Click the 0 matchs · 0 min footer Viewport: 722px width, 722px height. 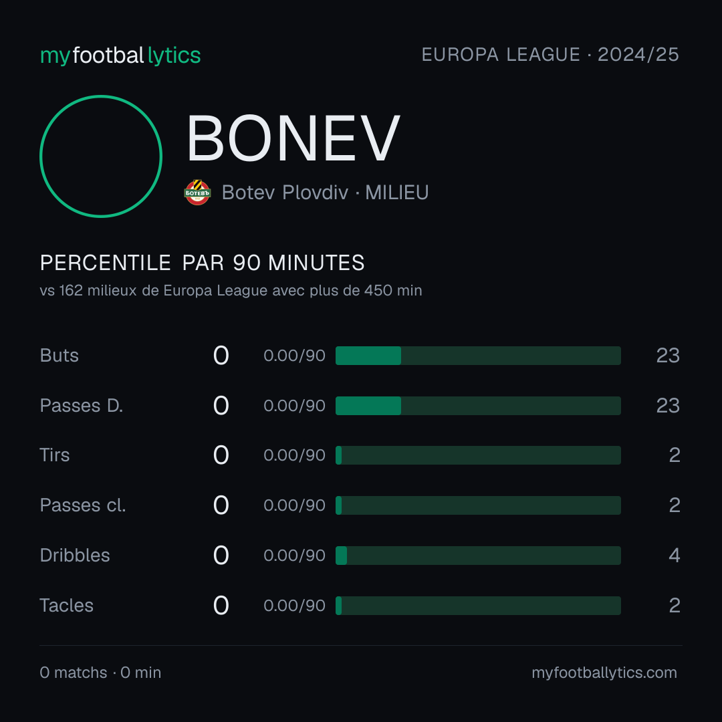[100, 673]
